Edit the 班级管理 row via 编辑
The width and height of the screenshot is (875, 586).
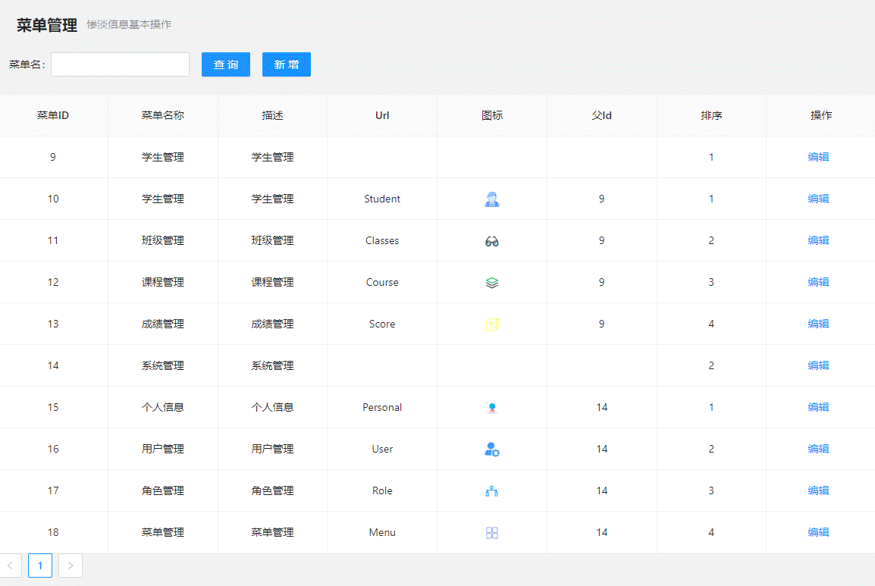point(818,240)
